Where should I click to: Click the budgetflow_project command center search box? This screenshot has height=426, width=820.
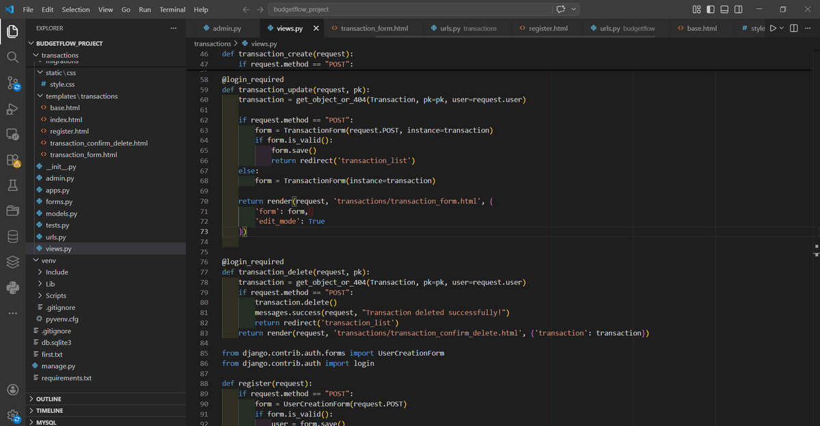point(410,10)
